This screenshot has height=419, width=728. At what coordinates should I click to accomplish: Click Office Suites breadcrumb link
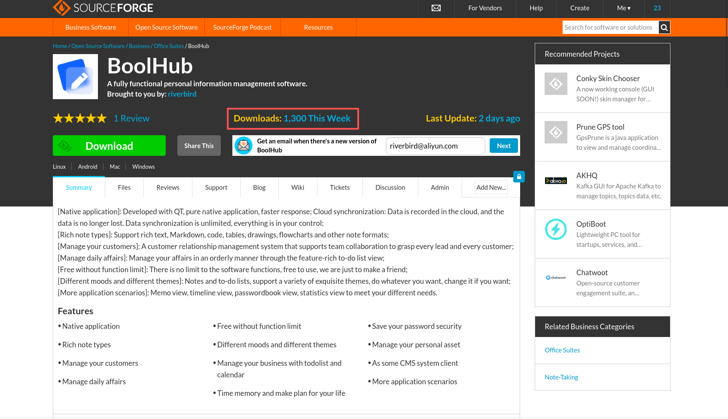[169, 46]
